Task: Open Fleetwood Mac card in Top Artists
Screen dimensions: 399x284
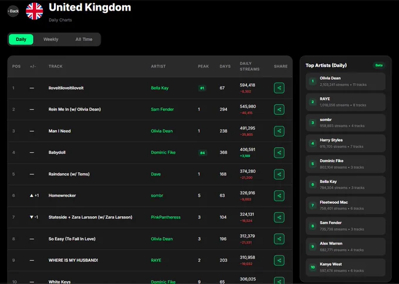Action: pos(346,206)
